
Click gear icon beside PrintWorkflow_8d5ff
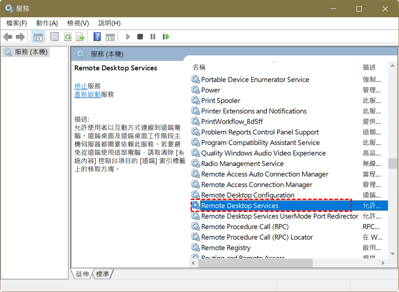(x=196, y=121)
